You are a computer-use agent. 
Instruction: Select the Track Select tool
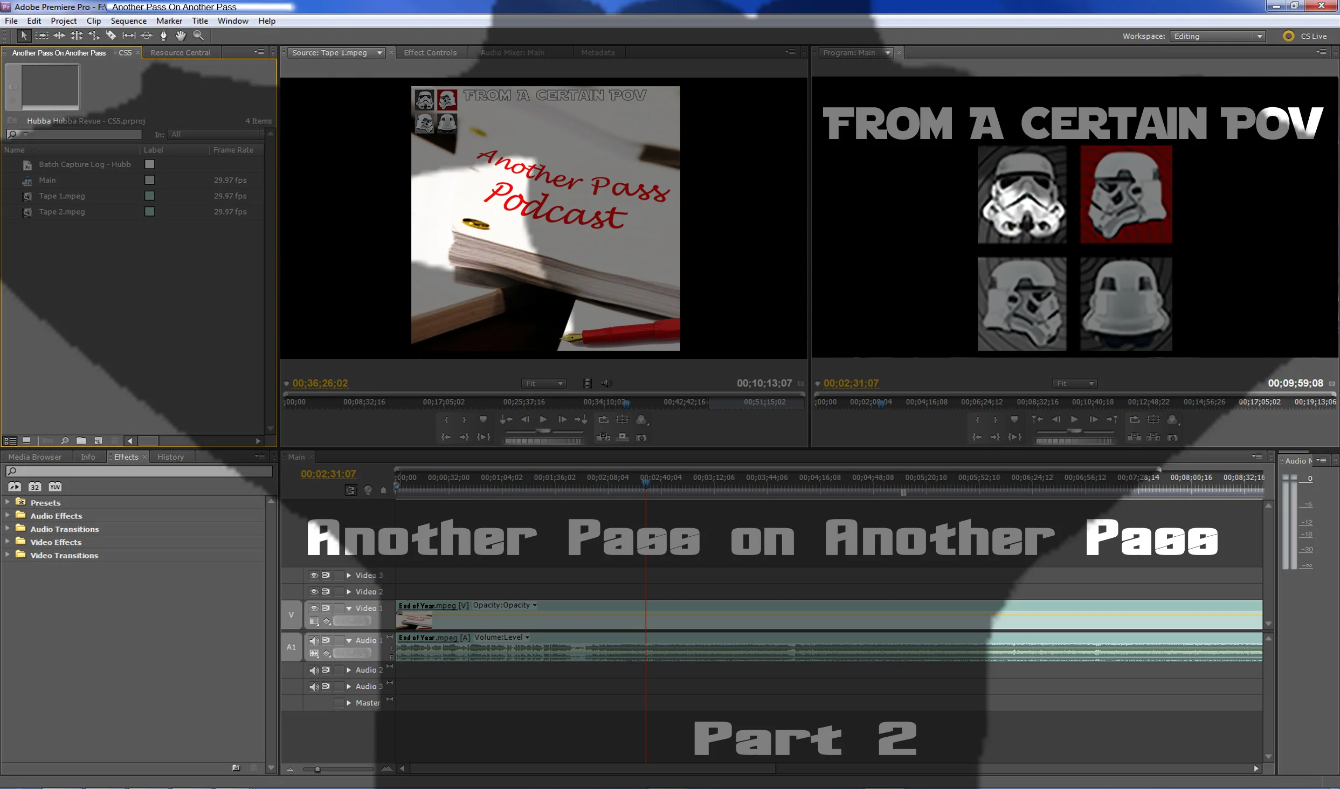pos(42,36)
